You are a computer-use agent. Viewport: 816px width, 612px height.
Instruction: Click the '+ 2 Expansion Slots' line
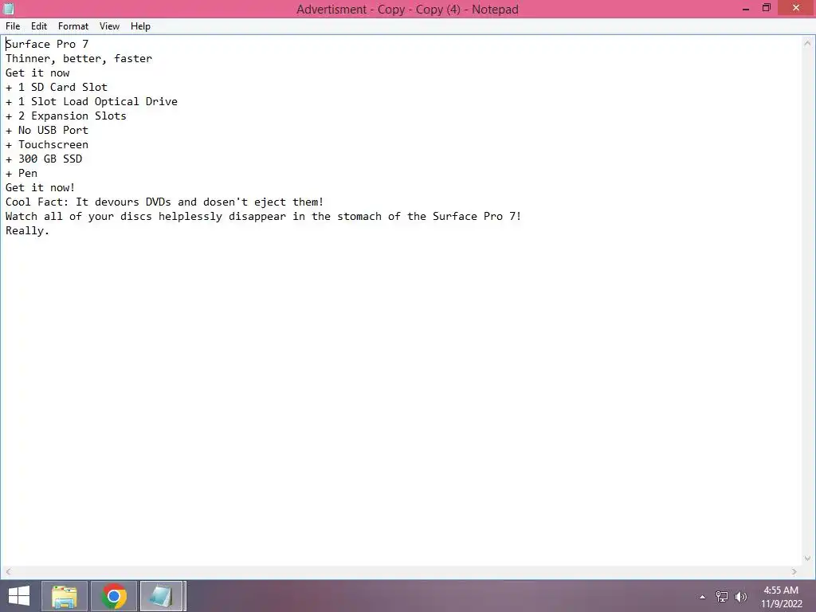click(x=65, y=116)
